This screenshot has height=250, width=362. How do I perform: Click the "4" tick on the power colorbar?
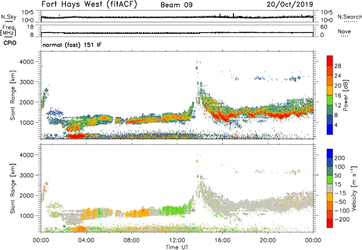[x=336, y=125]
